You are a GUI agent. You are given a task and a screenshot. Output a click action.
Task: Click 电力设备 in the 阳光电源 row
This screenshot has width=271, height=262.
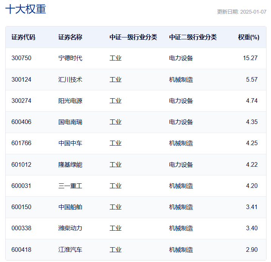coord(181,101)
